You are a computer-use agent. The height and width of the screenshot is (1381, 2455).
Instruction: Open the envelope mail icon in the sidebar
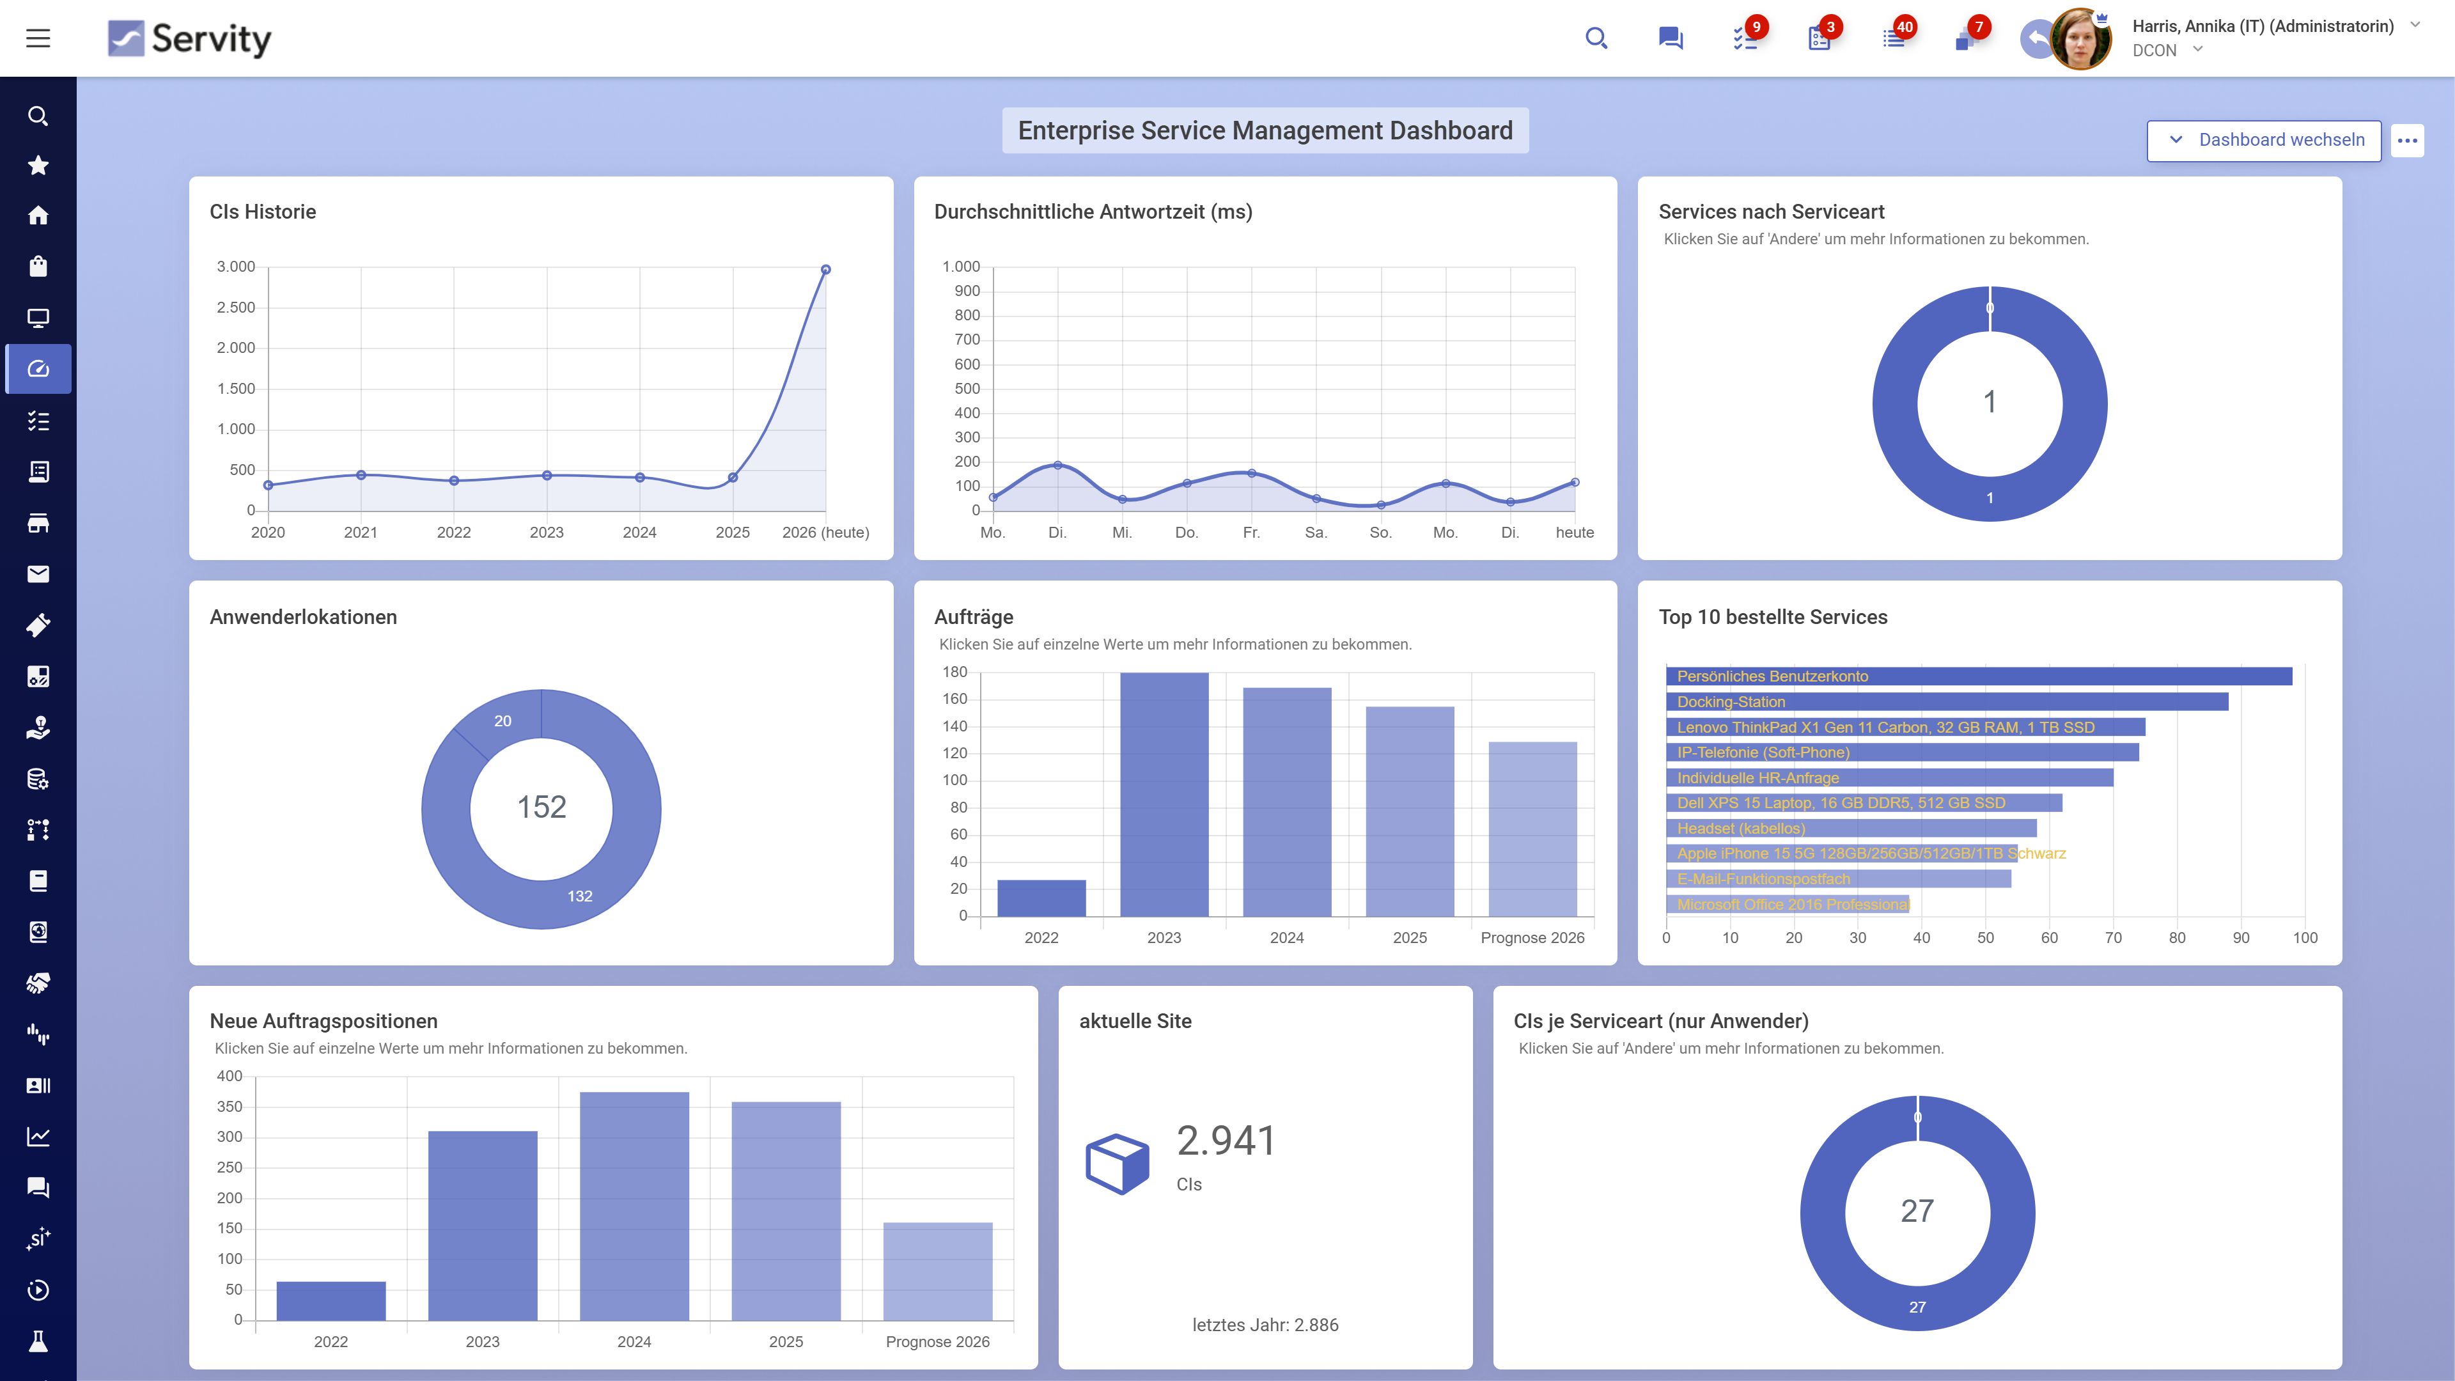point(38,573)
